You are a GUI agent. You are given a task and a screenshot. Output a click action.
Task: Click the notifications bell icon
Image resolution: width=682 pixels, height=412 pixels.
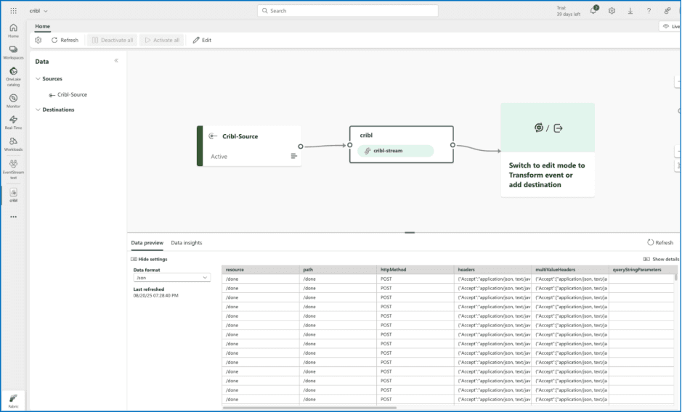pyautogui.click(x=593, y=11)
